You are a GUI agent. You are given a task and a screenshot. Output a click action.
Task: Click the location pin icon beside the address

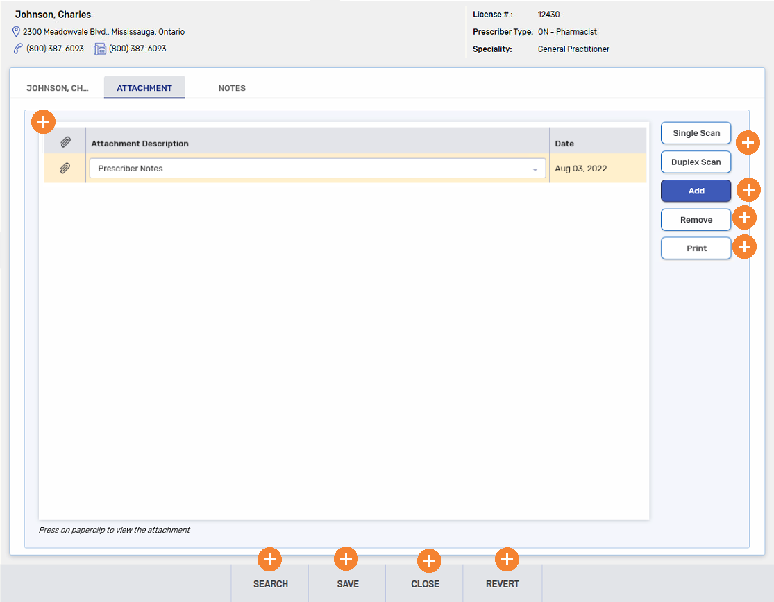click(x=16, y=32)
